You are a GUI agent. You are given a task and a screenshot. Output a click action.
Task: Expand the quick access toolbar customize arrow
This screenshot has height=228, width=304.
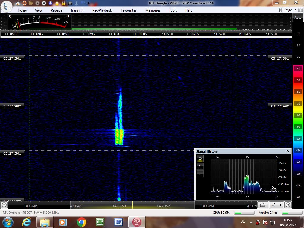(x=88, y=4)
